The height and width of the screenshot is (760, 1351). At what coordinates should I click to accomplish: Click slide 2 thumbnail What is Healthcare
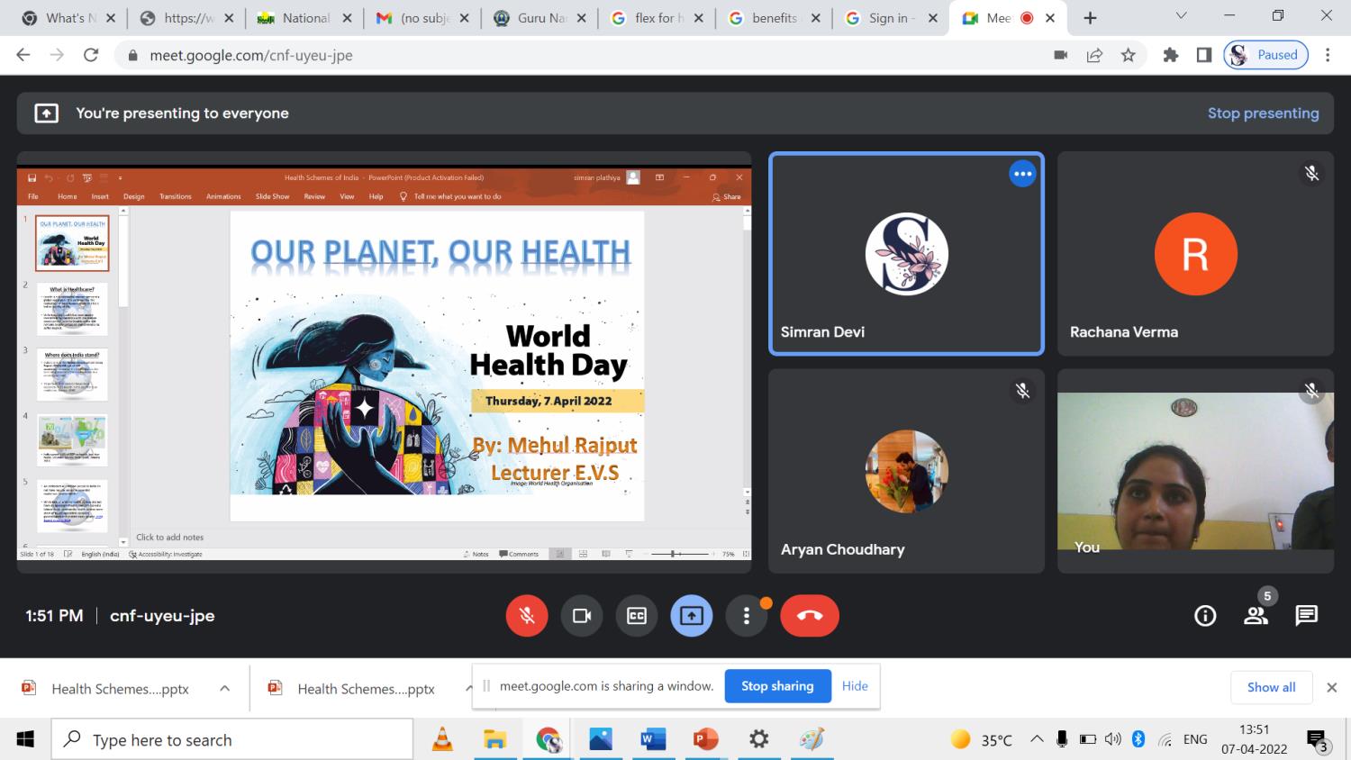click(72, 309)
